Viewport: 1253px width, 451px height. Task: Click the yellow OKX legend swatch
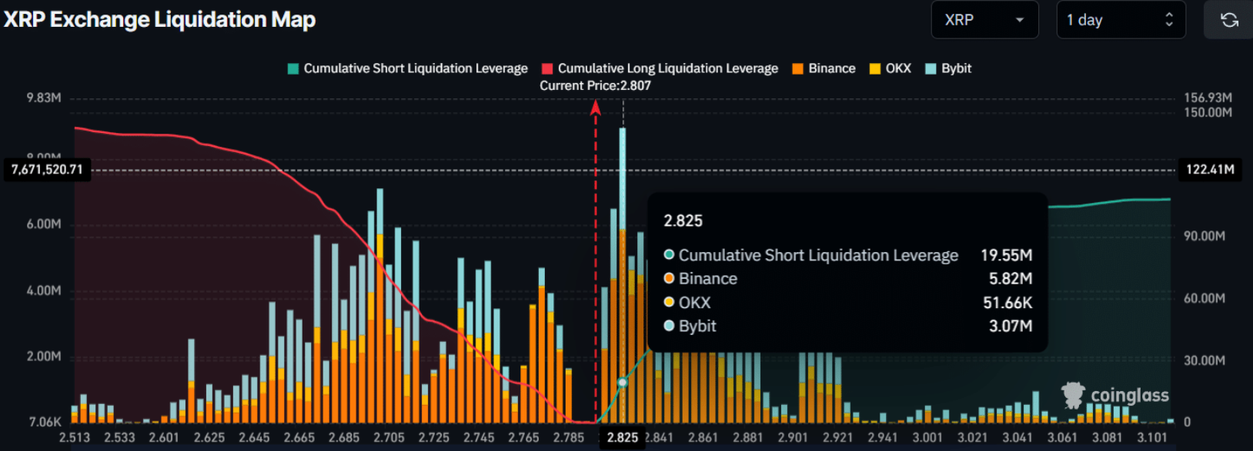[x=875, y=68]
